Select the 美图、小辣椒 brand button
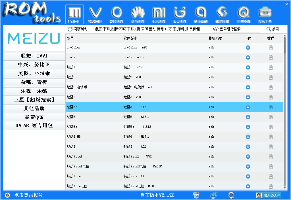The image size is (291, 200). (34, 74)
